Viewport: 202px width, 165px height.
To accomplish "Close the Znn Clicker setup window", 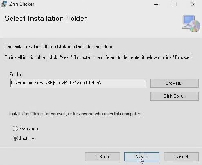I will click(x=193, y=4).
